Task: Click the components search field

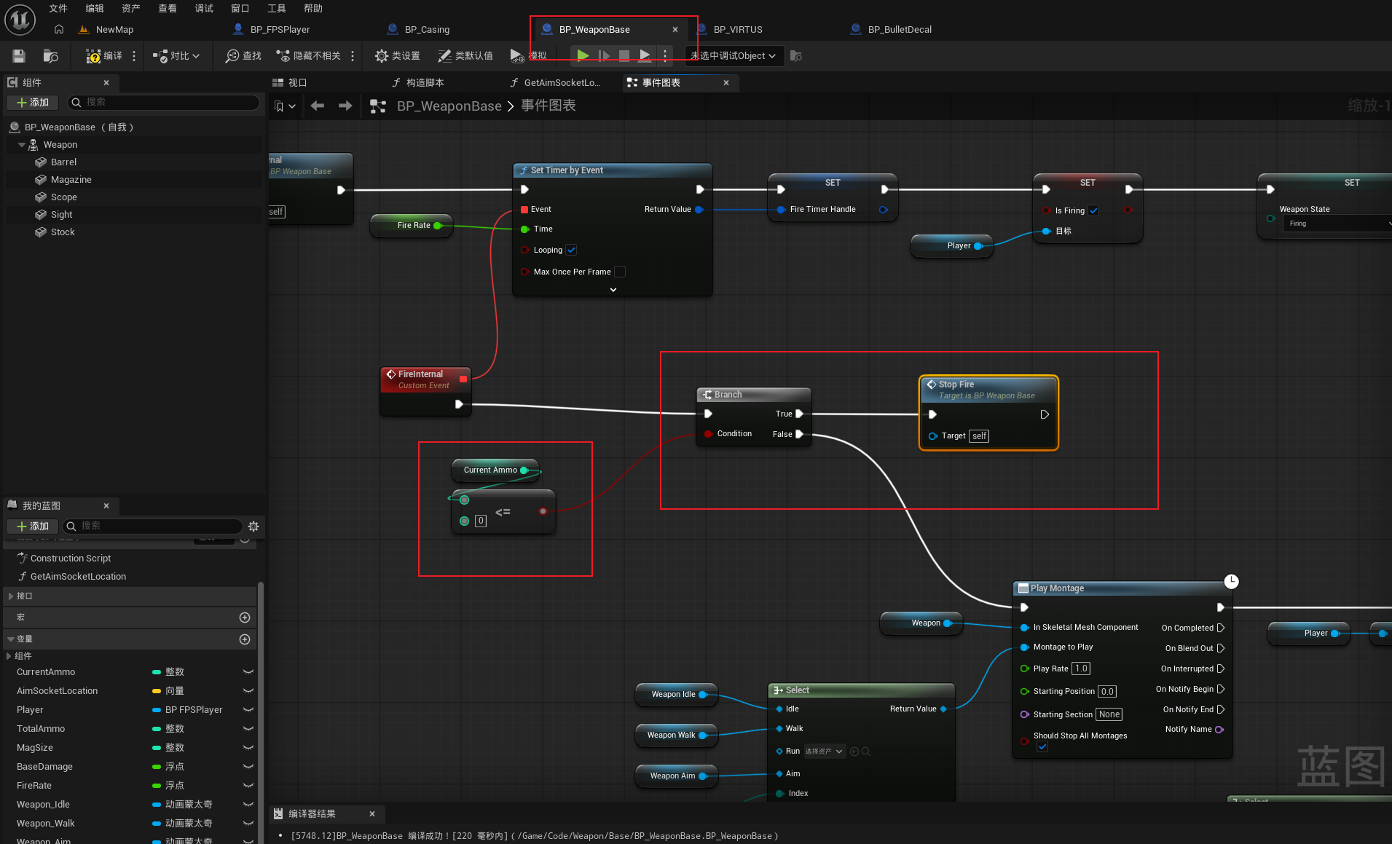Action: click(x=164, y=103)
